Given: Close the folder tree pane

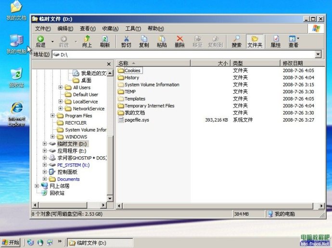Looking at the screenshot, I should point(109,64).
